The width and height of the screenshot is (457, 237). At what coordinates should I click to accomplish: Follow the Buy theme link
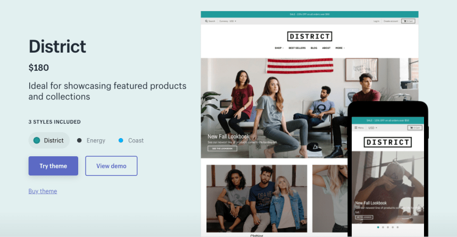[43, 191]
